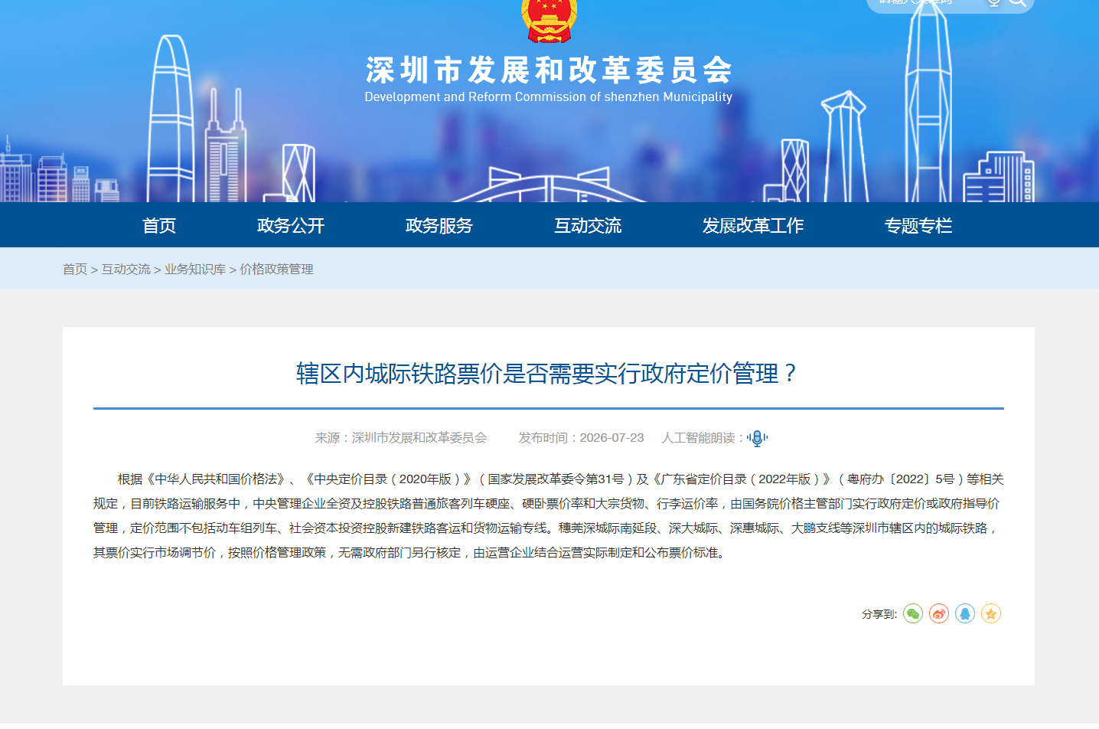Share article to WeChat
Viewport: 1099px width, 729px height.
point(912,613)
